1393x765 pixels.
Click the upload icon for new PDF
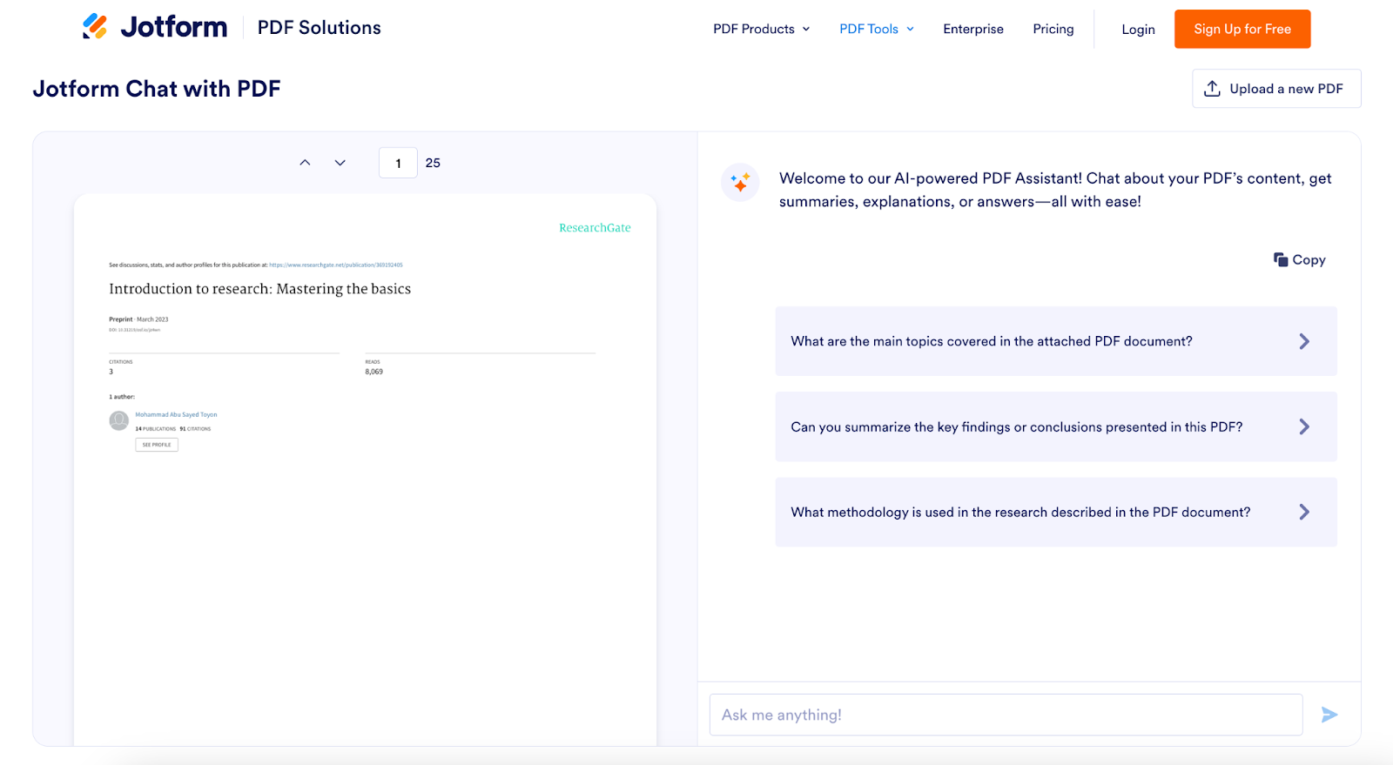point(1212,89)
